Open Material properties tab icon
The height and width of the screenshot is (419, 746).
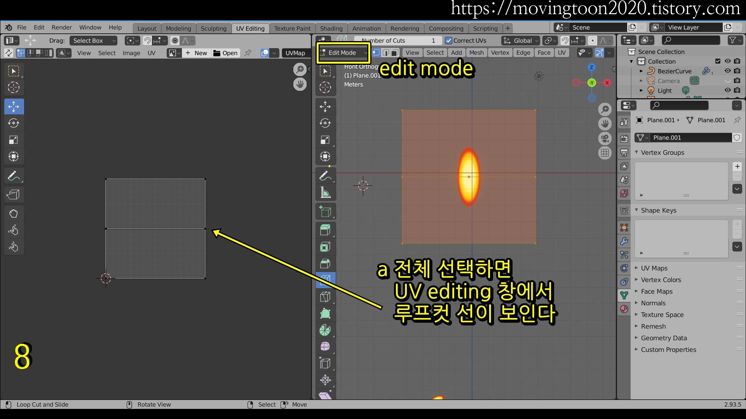click(624, 309)
